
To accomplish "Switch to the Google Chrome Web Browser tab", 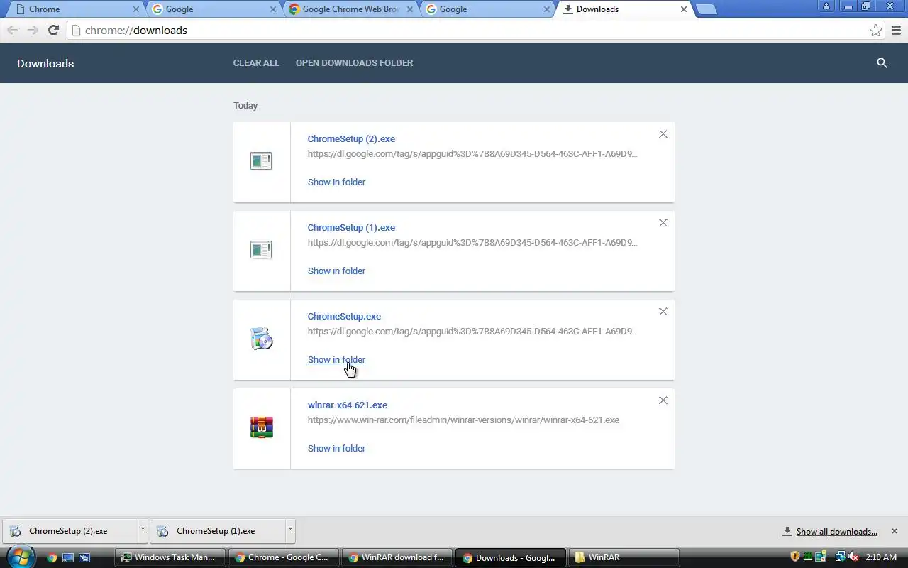I will [x=350, y=9].
